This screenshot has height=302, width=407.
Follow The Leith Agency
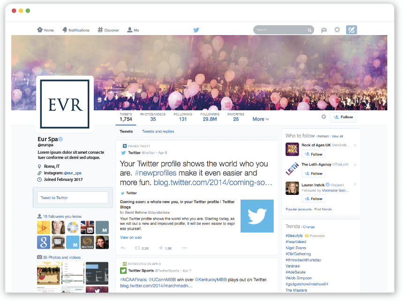[x=314, y=173]
